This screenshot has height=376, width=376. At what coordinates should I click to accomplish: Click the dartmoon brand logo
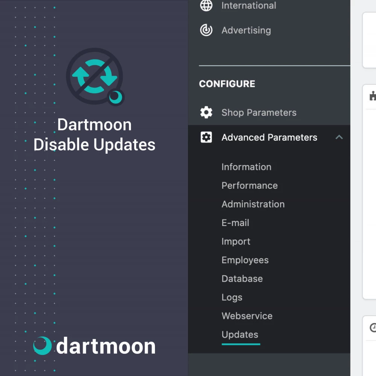[x=94, y=346]
